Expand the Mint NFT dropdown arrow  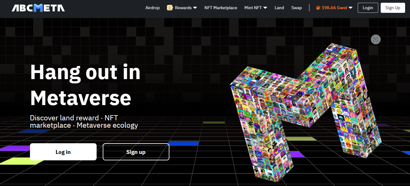(265, 8)
